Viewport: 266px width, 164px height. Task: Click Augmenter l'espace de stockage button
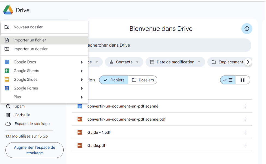34,150
